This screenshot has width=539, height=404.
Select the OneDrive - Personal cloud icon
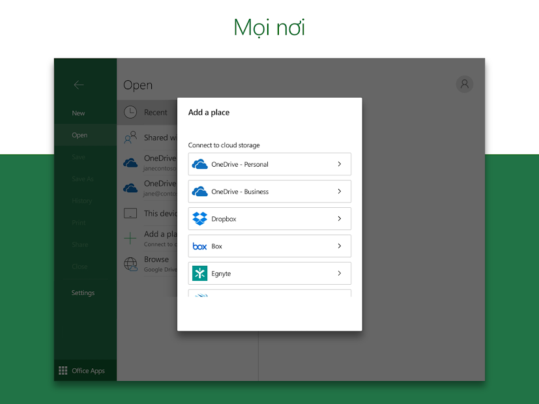199,164
